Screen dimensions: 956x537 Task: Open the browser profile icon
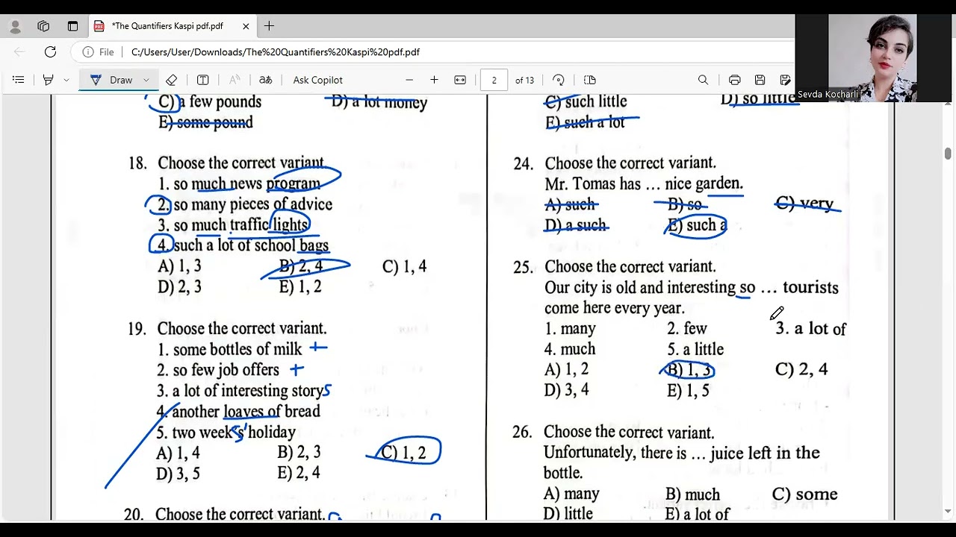tap(16, 26)
